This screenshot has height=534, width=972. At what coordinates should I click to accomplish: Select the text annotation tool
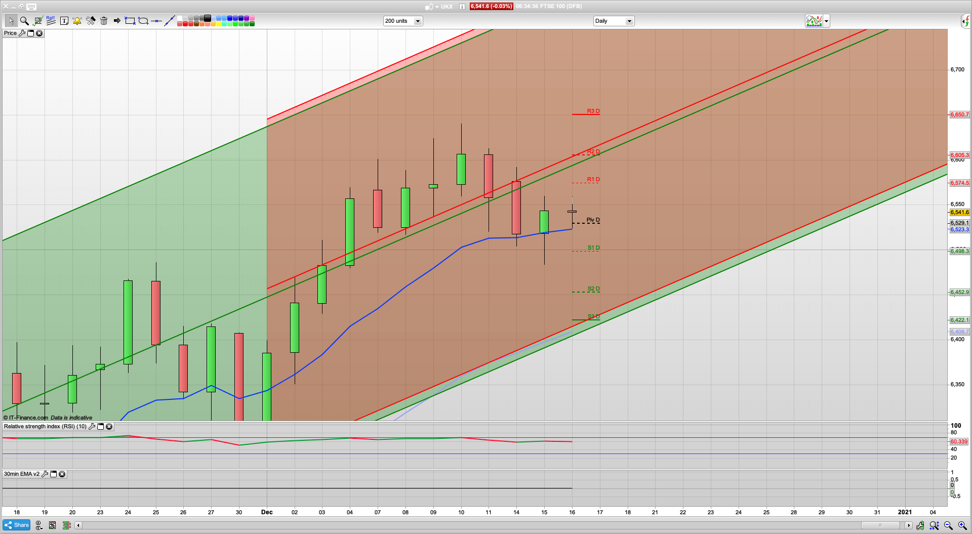coord(64,21)
